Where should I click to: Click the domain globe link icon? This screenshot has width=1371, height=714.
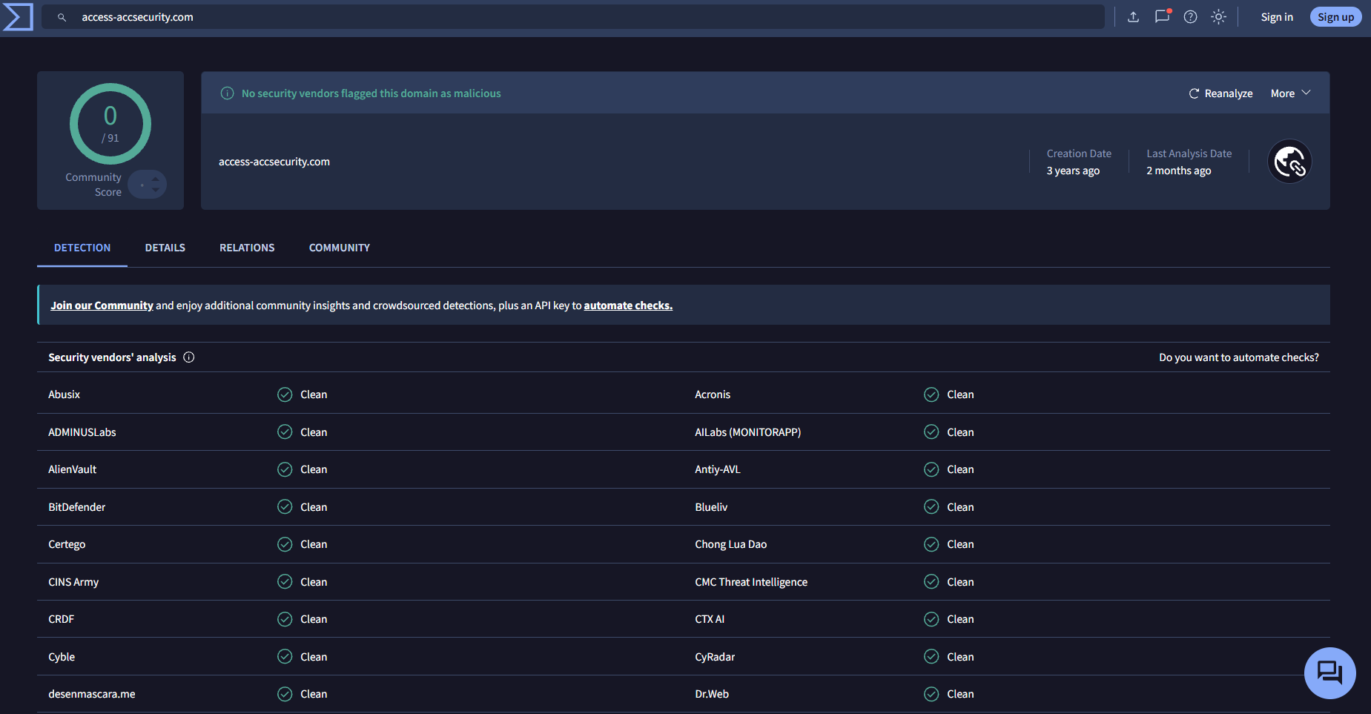click(1289, 162)
